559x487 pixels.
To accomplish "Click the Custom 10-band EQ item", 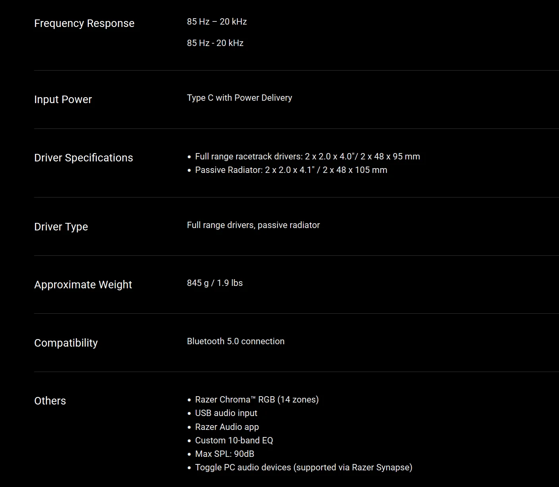I will pyautogui.click(x=234, y=441).
